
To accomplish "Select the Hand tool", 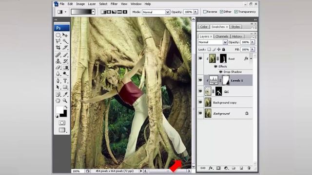I will click(x=58, y=101).
